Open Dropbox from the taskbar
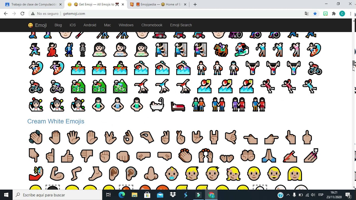 (x=173, y=195)
